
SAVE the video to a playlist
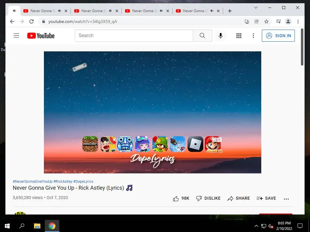pyautogui.click(x=266, y=198)
